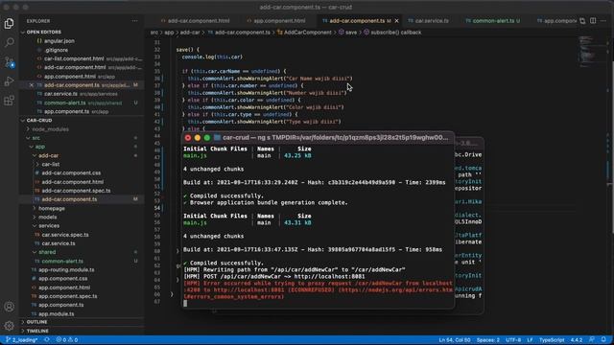
Task: Close add-car.component.ts in Open Editors list
Action: (x=32, y=85)
